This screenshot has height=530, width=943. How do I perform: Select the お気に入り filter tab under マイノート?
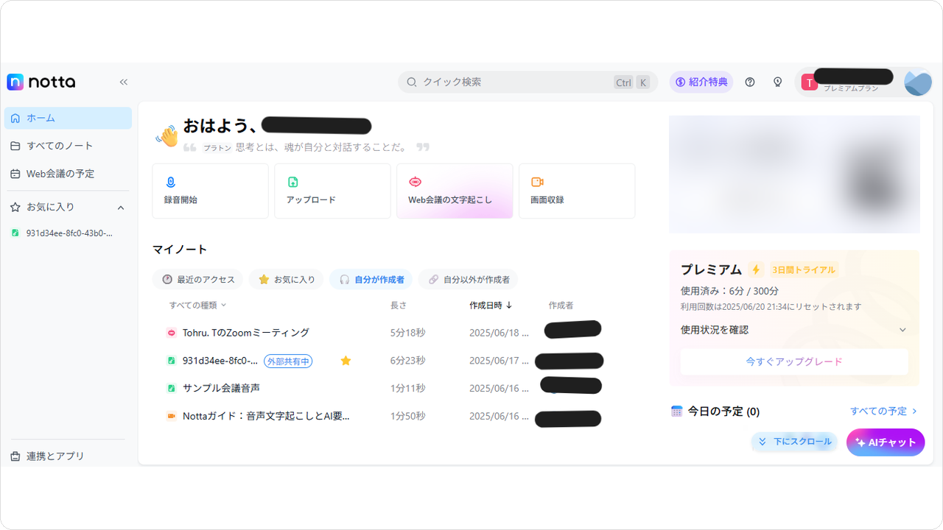(287, 280)
